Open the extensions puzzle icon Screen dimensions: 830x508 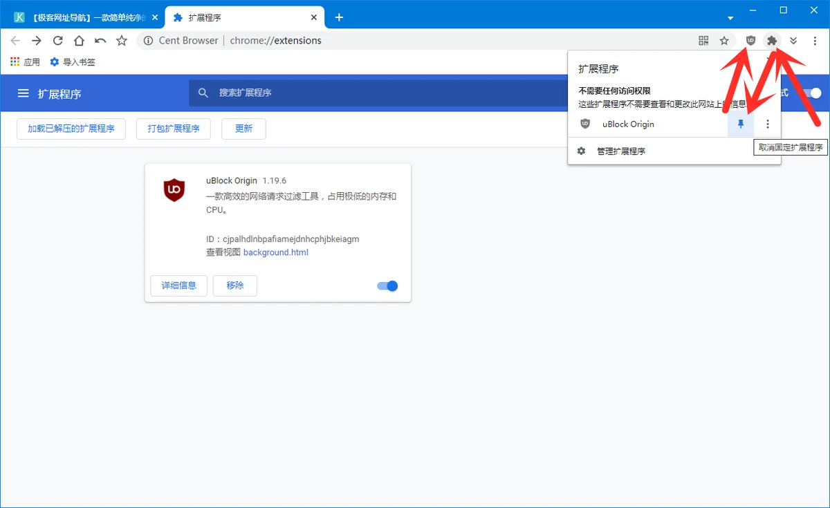click(772, 41)
